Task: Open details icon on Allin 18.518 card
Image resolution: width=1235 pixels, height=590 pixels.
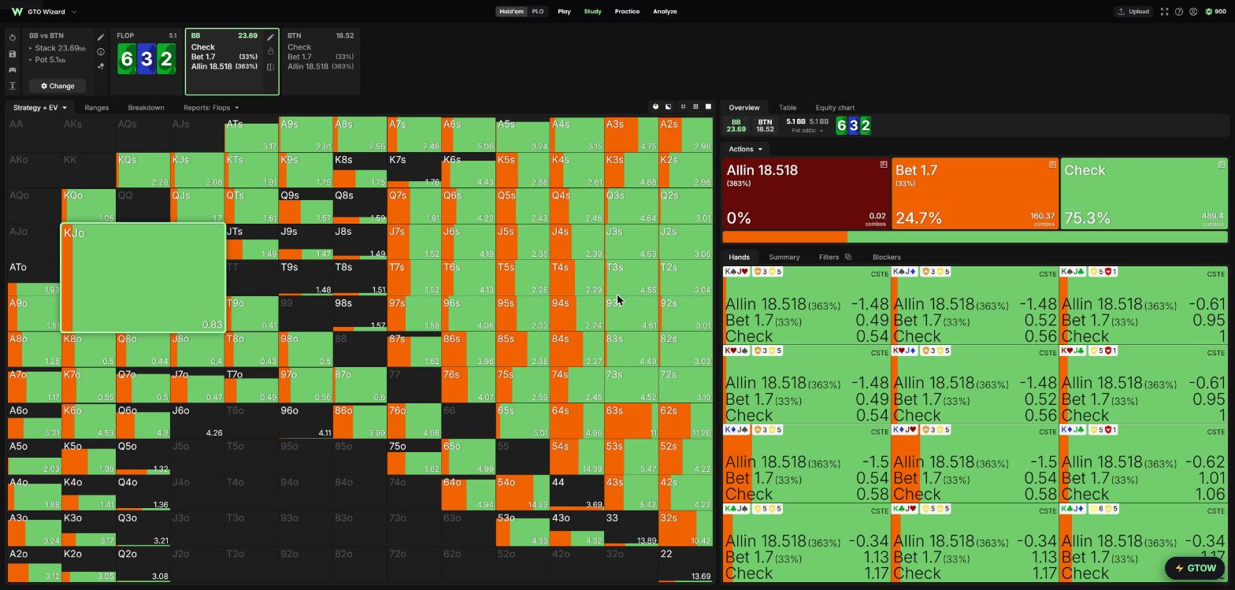Action: (884, 165)
